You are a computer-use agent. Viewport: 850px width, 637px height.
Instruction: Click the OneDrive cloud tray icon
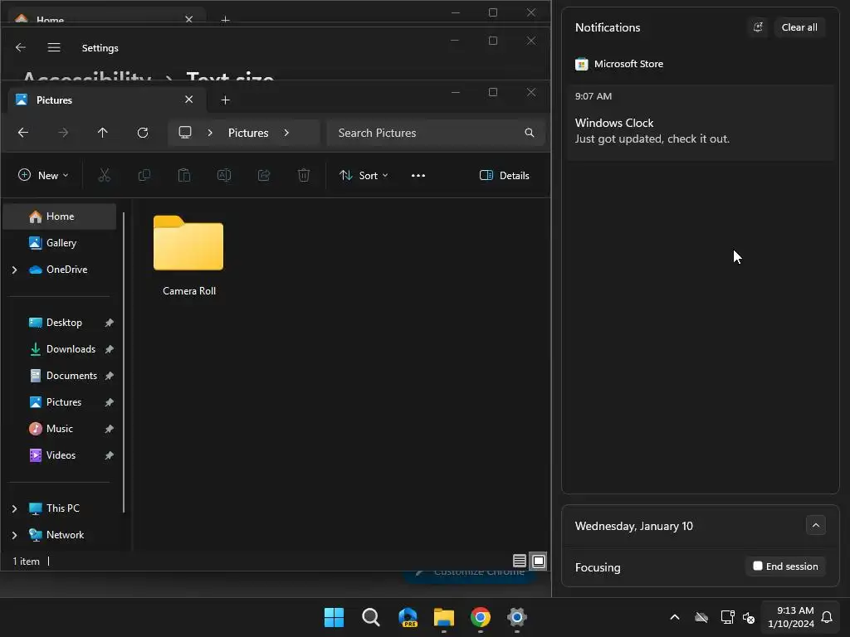pos(701,617)
